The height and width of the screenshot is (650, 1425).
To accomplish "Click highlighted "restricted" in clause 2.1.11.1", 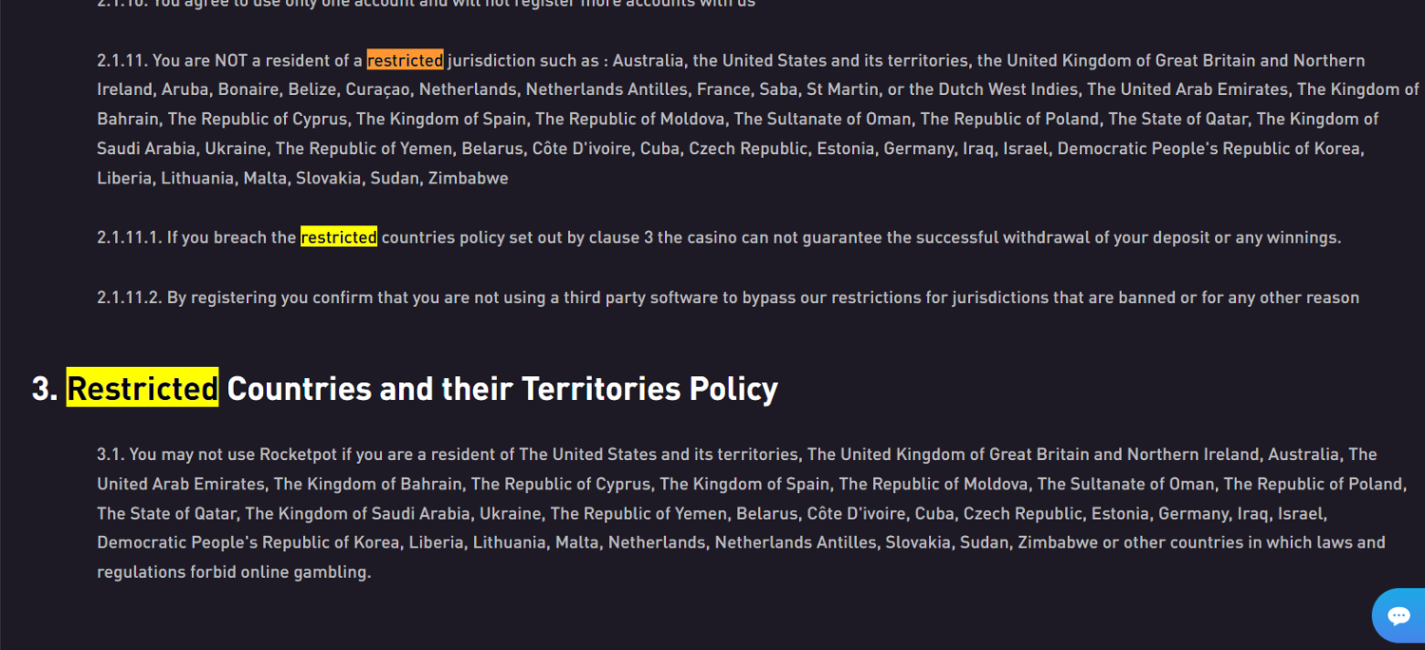I will [338, 238].
